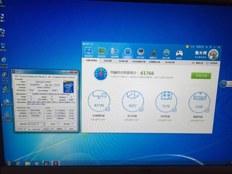The width and height of the screenshot is (232, 174).
Task: Click the processor Name field in CPU-Z
Action: point(44,82)
